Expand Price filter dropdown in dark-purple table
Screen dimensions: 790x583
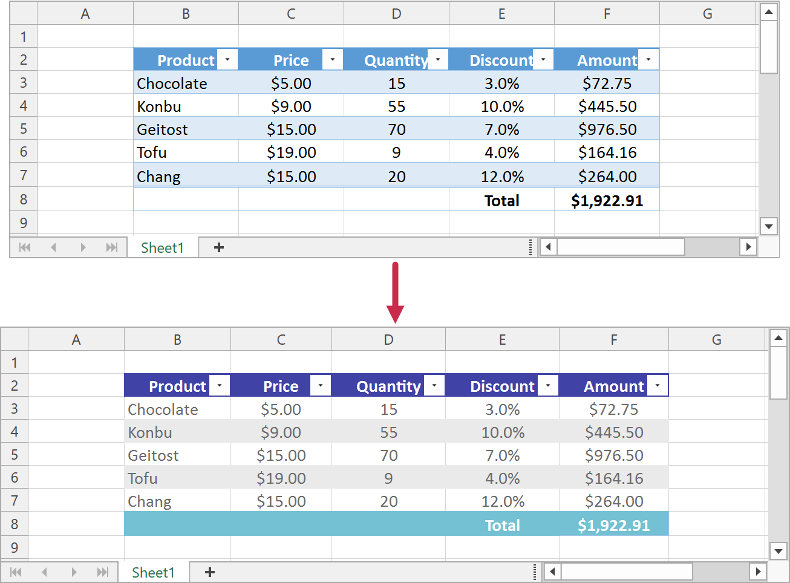click(x=321, y=385)
